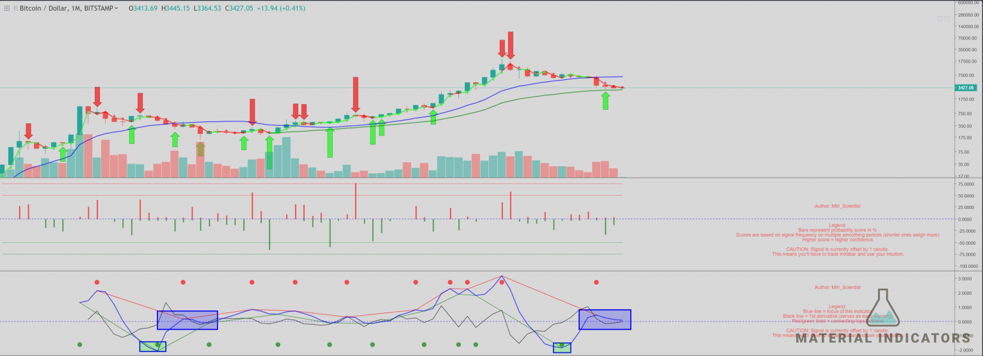
Task: Click the Author: Mtrl_Scientist label in histogram pane
Action: coord(837,206)
